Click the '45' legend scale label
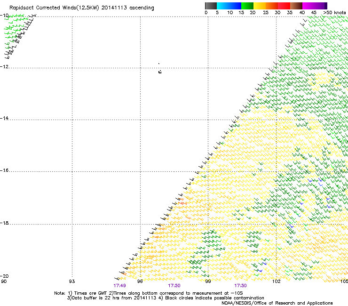This screenshot has width=348, height=306. click(x=314, y=13)
